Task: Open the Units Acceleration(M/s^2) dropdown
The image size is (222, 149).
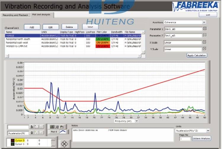Action: pos(208,130)
